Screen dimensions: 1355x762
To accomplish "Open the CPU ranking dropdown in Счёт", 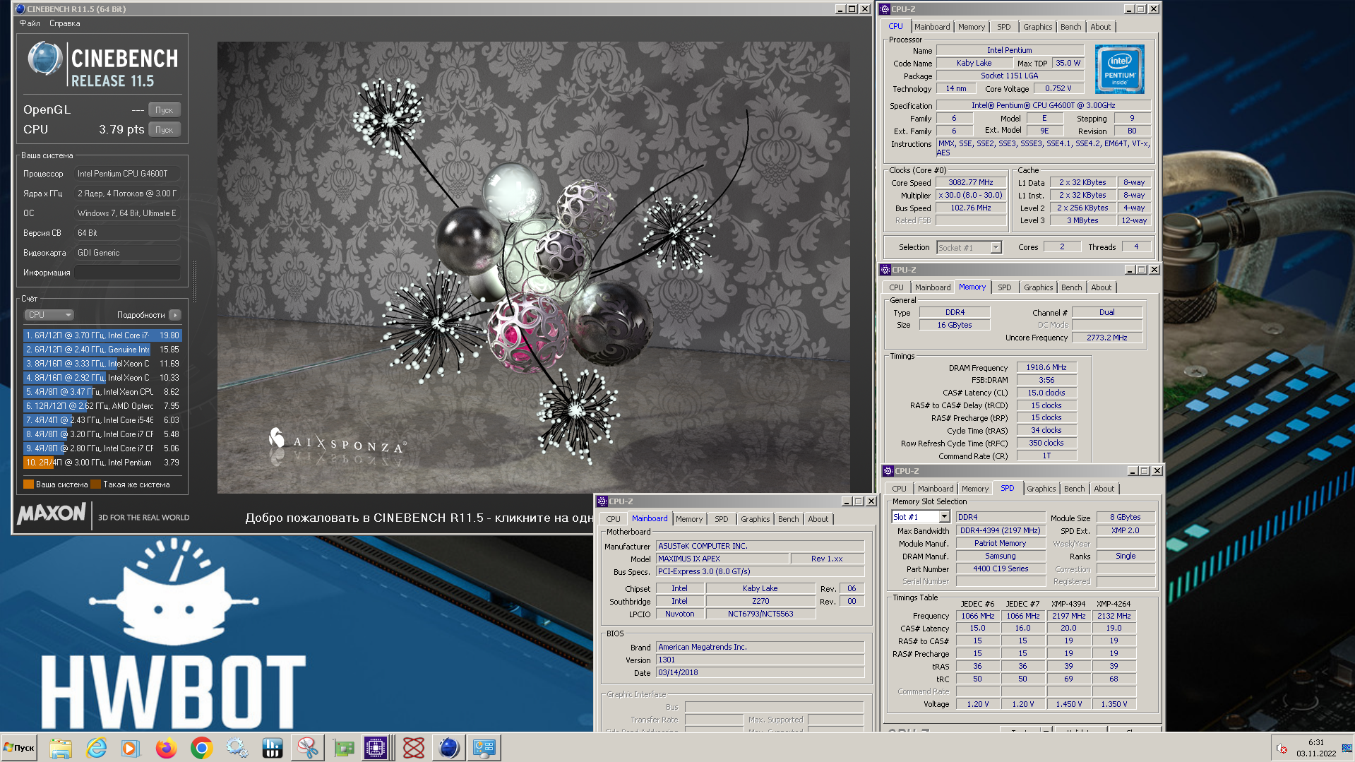I will 49,315.
